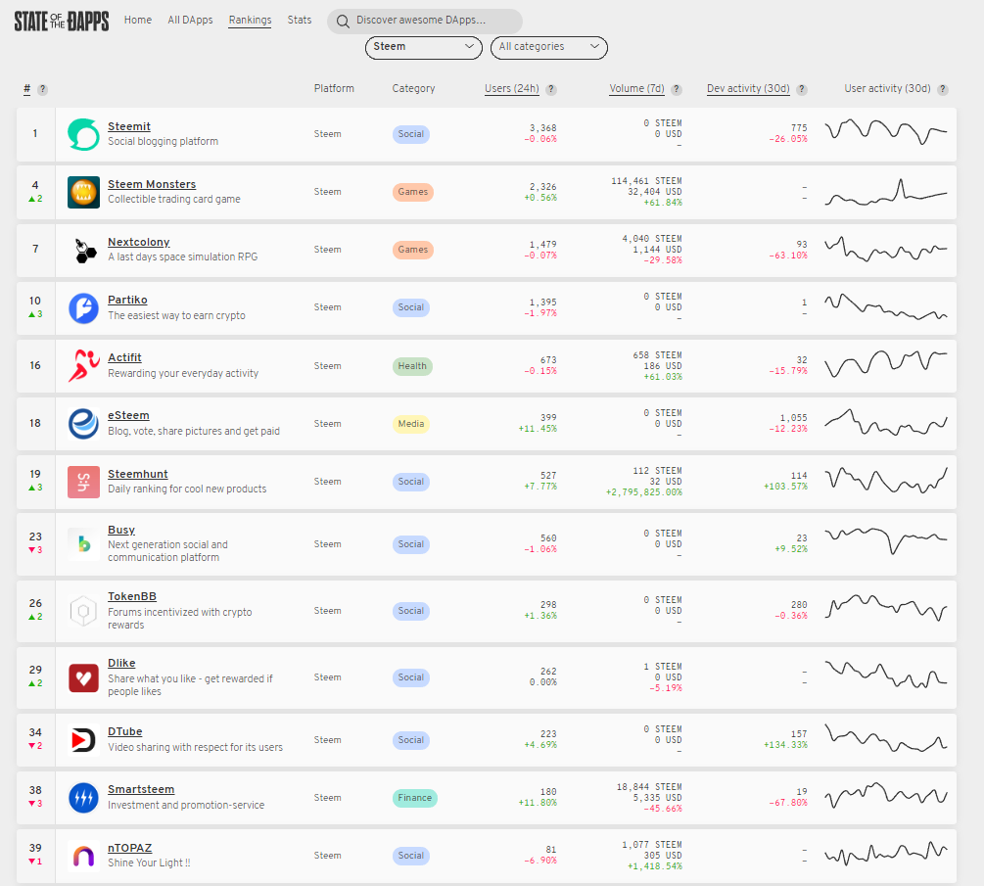
Task: Click the Busy app logo
Action: point(83,544)
